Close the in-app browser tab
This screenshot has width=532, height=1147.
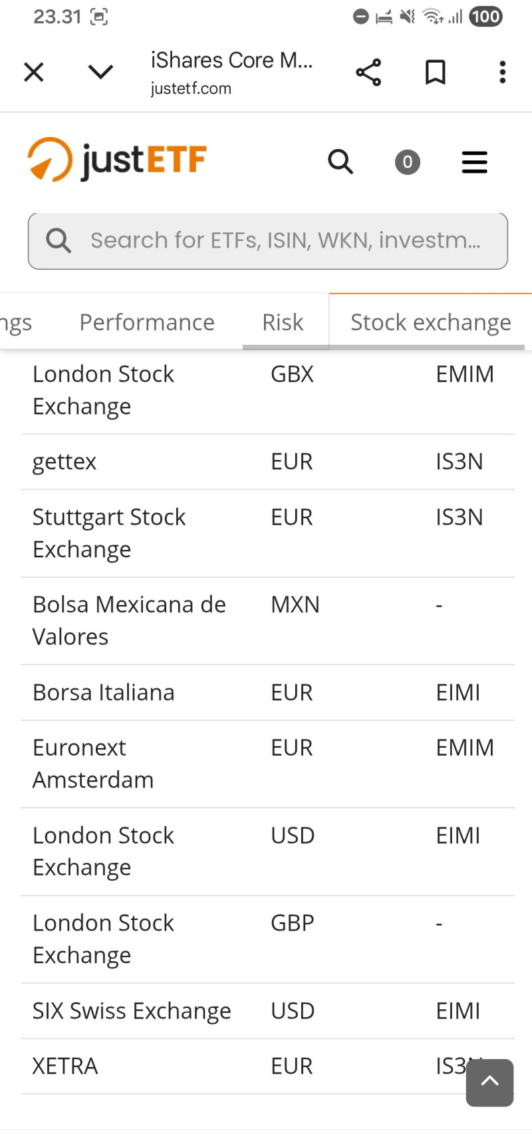pyautogui.click(x=34, y=72)
